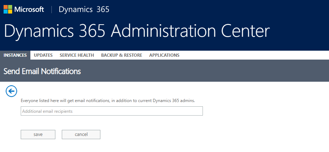Select the INSTANCES tab

pyautogui.click(x=15, y=55)
